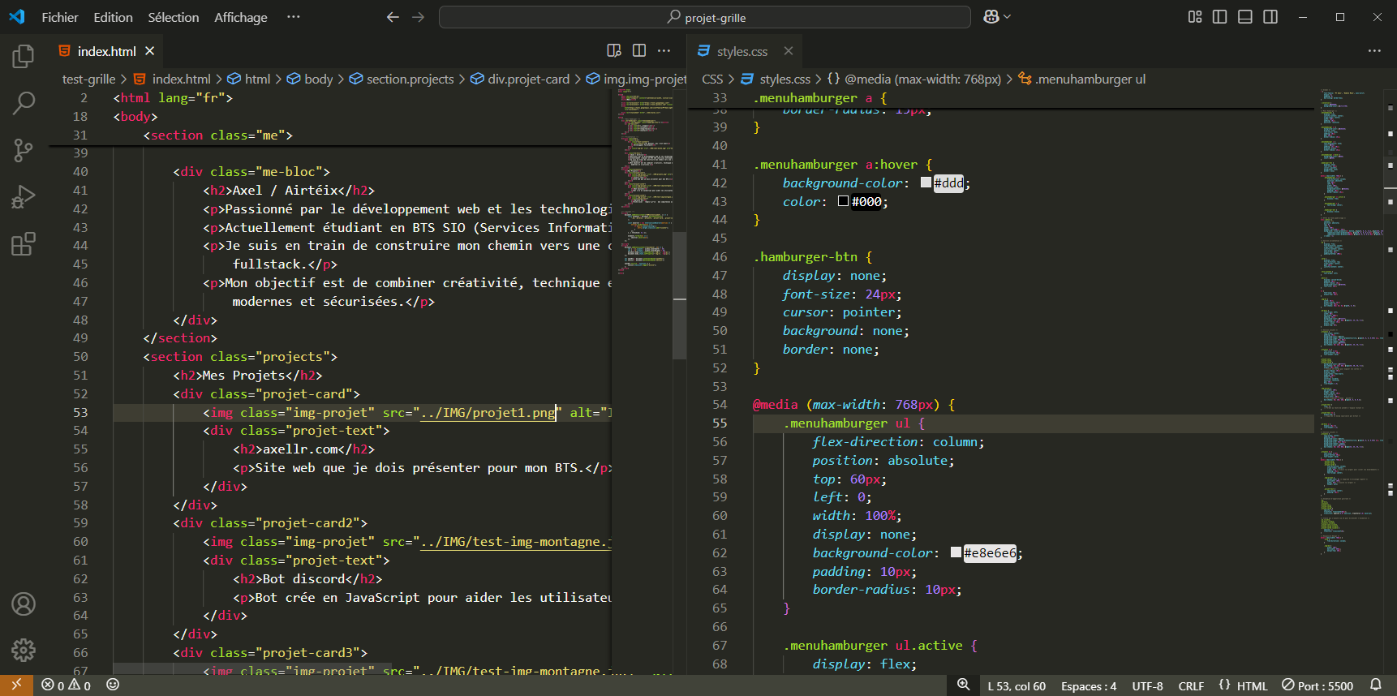Screen dimensions: 1397x696
Task: Open the Search view in activity bar
Action: click(24, 103)
